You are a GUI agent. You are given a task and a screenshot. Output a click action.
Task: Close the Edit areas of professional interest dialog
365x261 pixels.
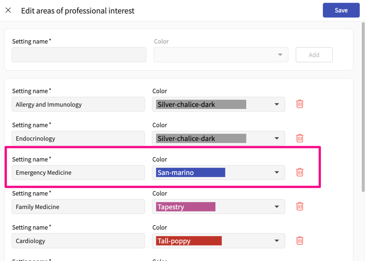point(8,11)
